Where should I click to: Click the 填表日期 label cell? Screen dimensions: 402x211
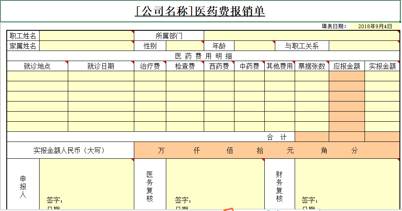pyautogui.click(x=334, y=26)
